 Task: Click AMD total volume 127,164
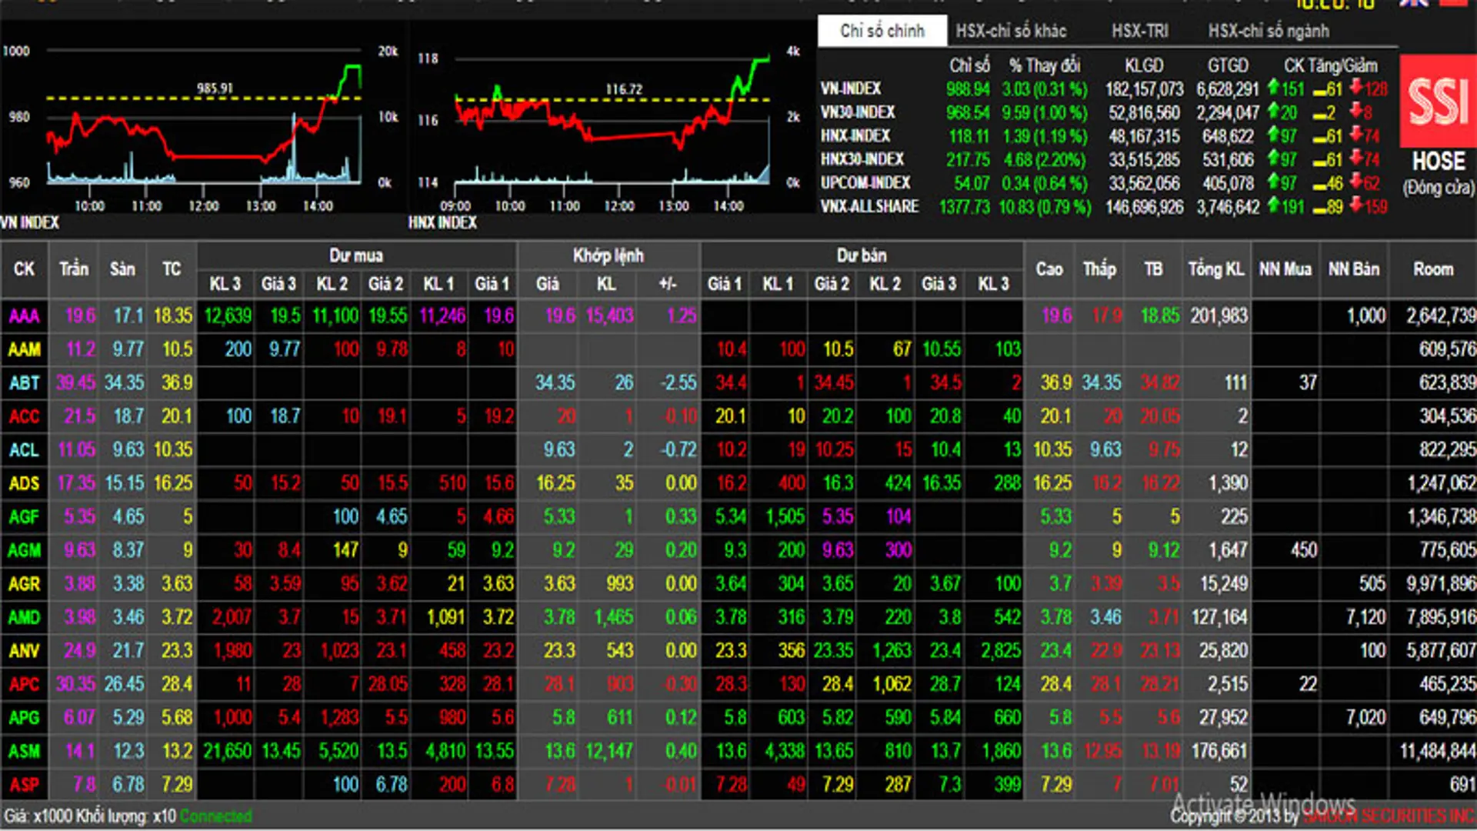tap(1219, 618)
